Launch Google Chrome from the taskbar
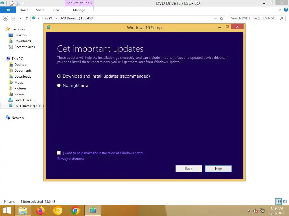 click(x=75, y=210)
